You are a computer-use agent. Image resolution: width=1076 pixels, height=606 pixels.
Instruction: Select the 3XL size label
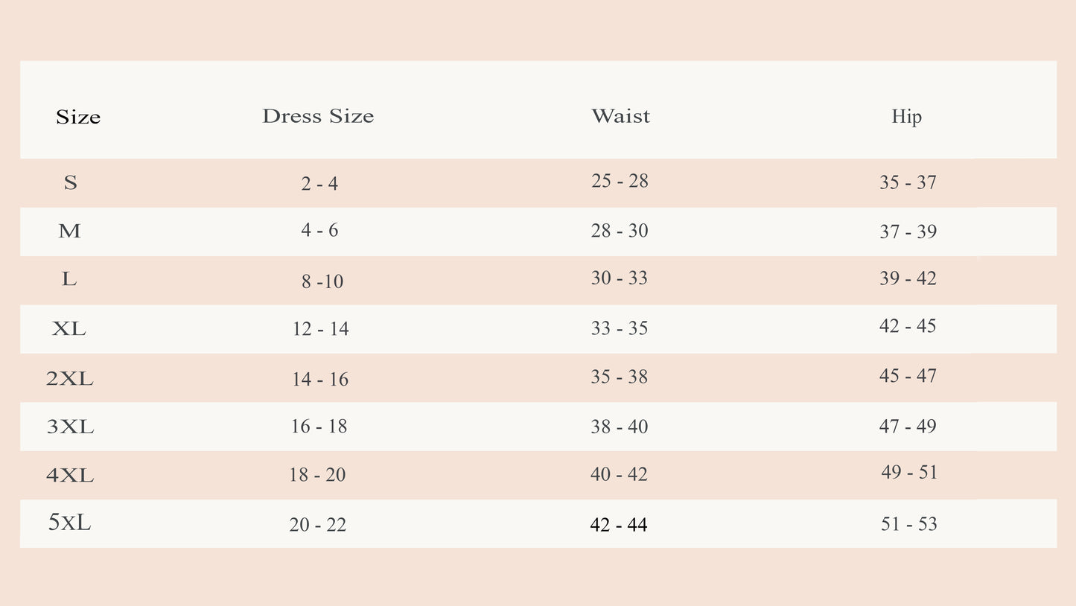pos(70,427)
